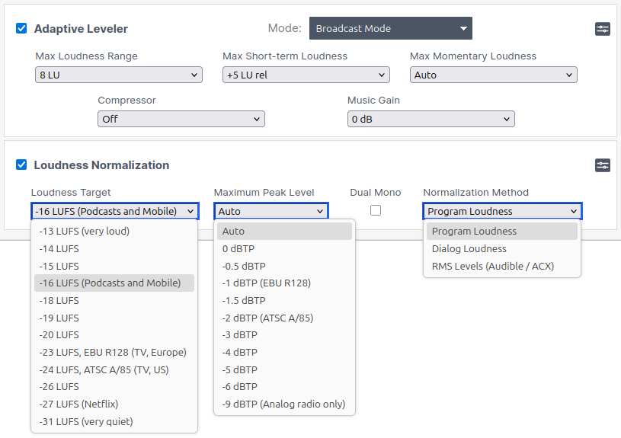Expand the Compressor dropdown
The height and width of the screenshot is (438, 621).
(x=181, y=119)
